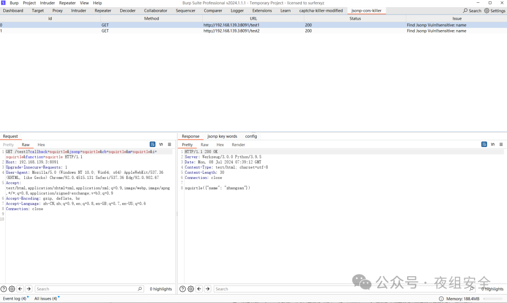Click the Burp Suite logo icon

[x=3, y=3]
